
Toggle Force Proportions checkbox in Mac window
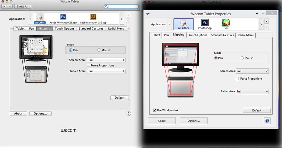point(88,65)
